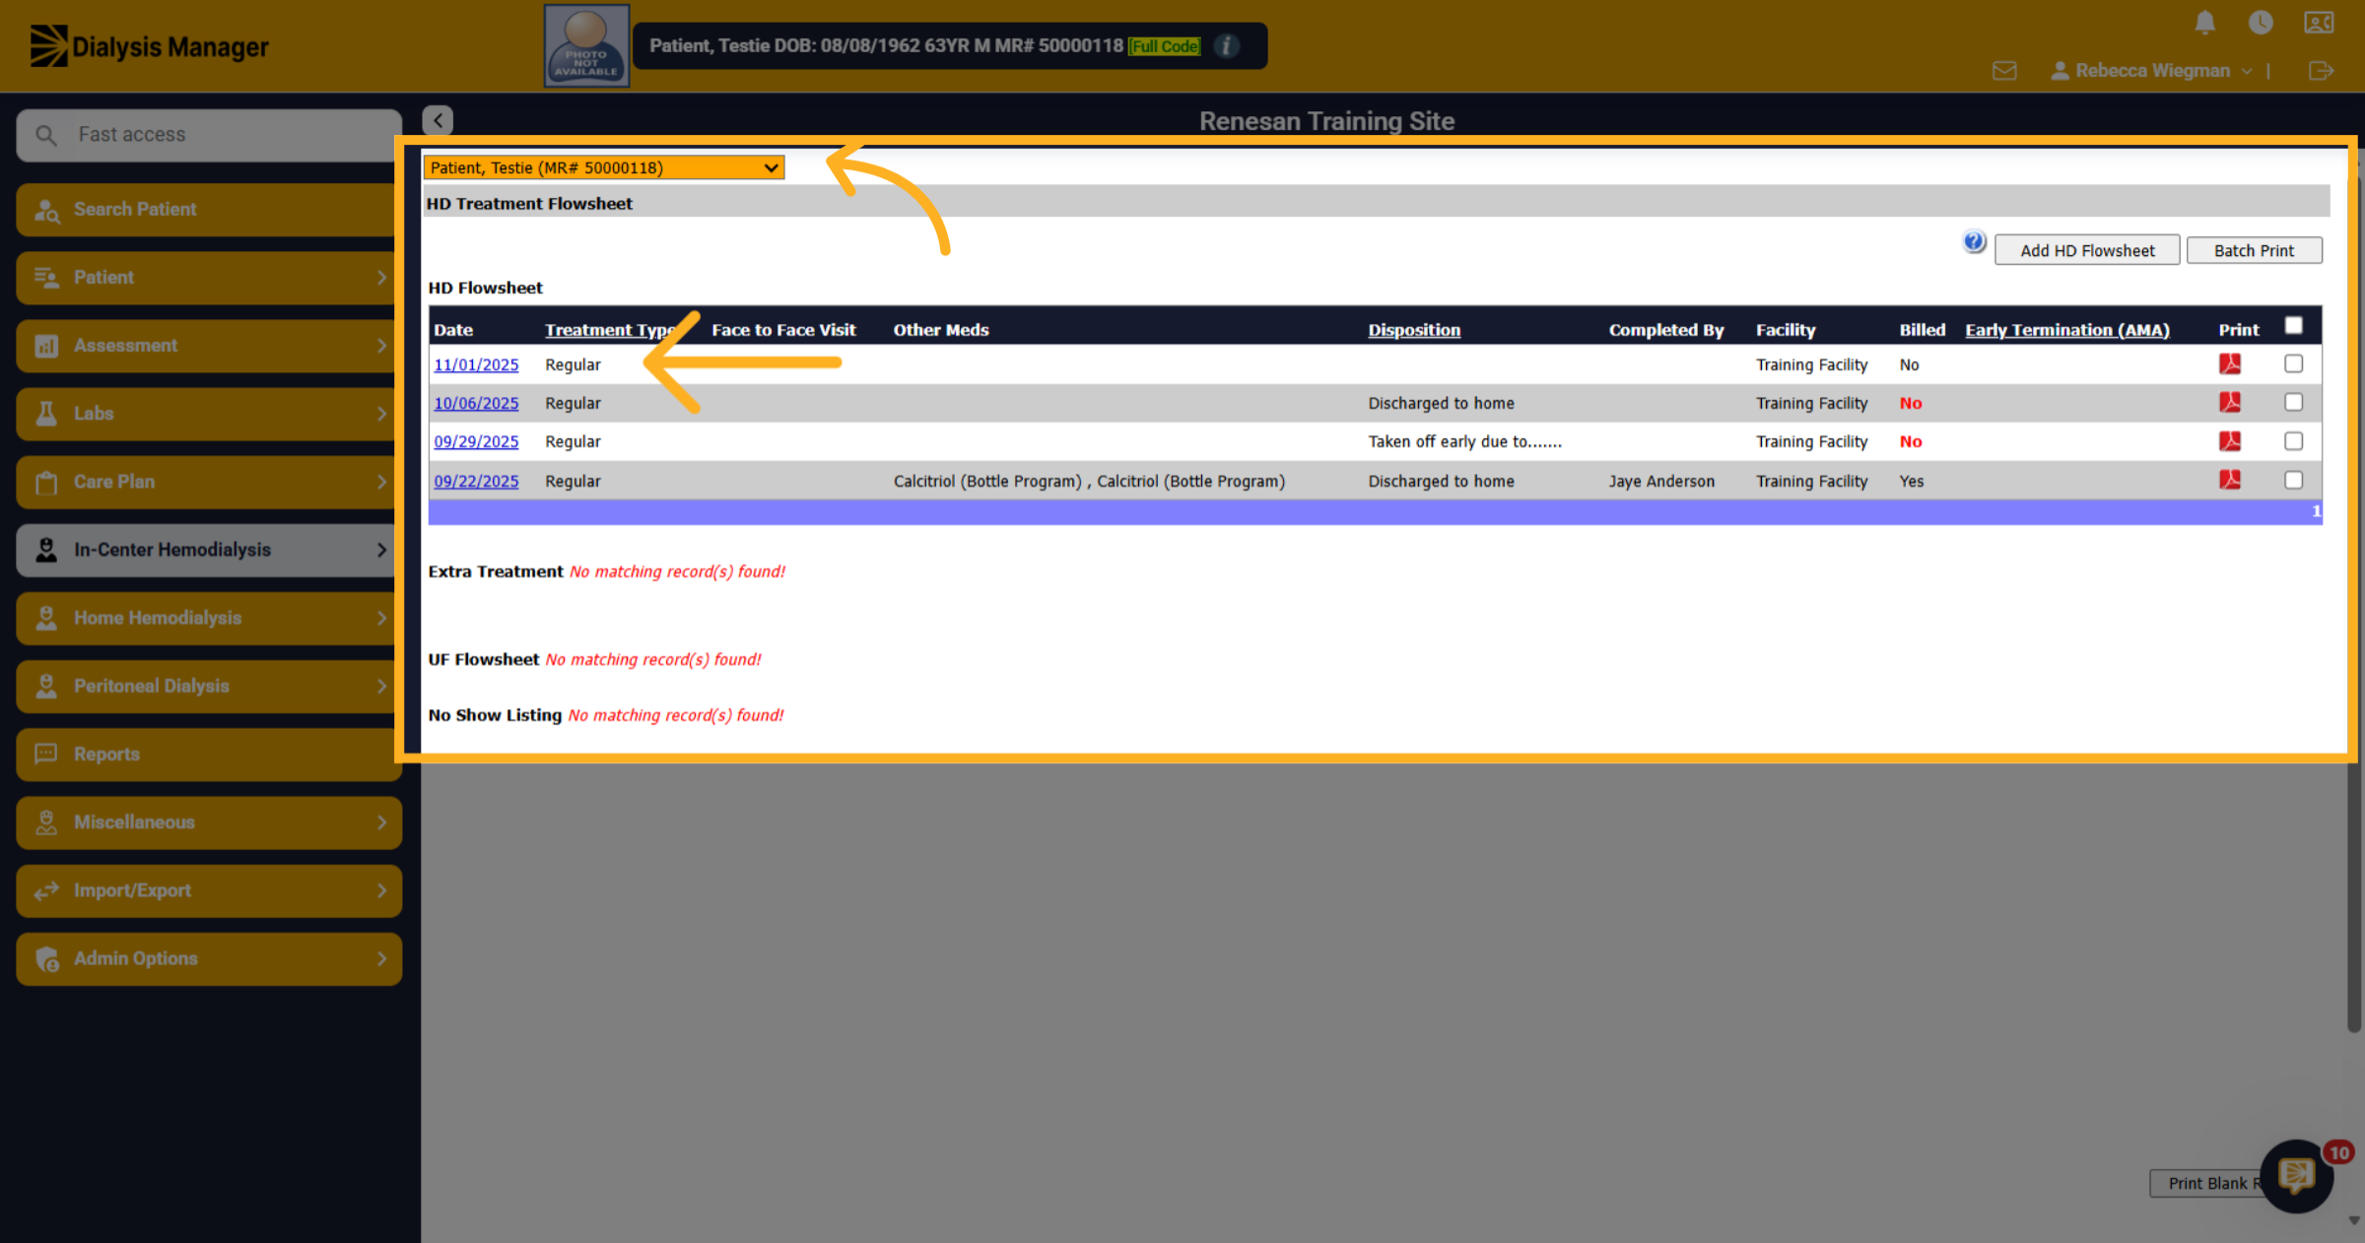This screenshot has width=2365, height=1243.
Task: Open Search Patient in the sidebar
Action: tap(209, 210)
